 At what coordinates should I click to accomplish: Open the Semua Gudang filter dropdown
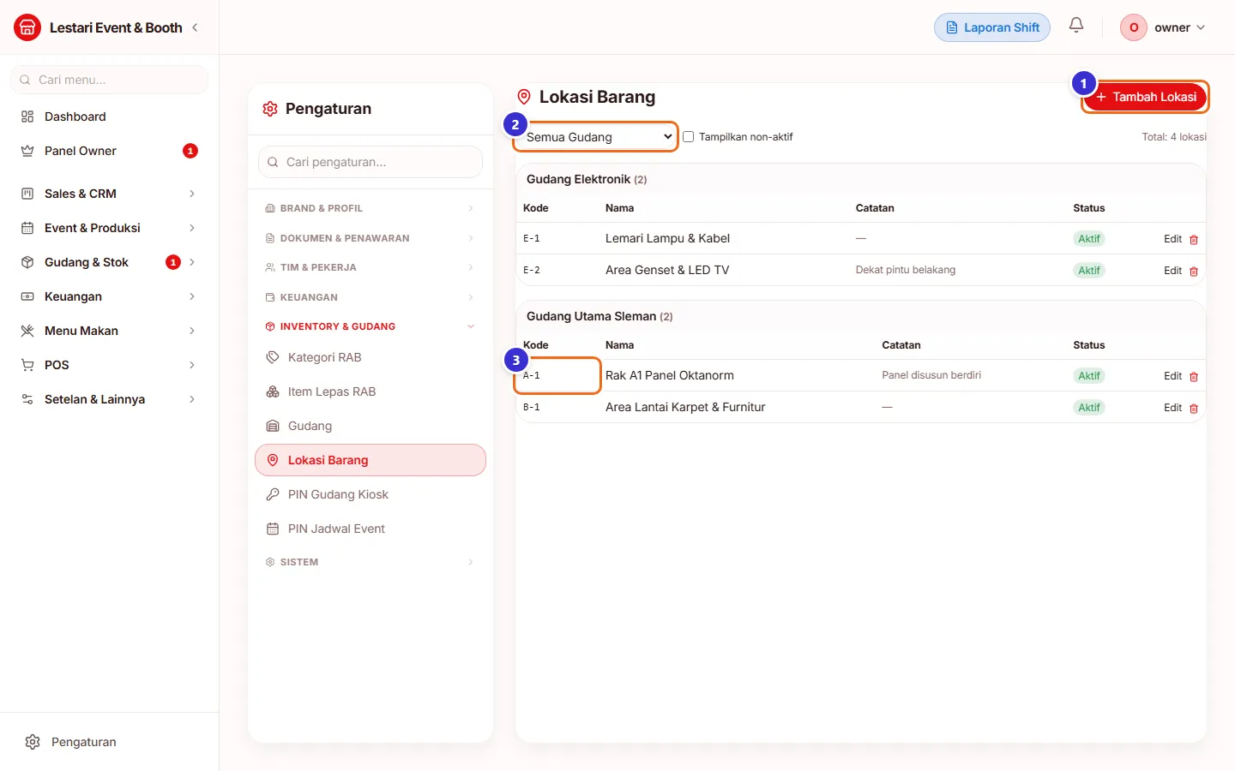pyautogui.click(x=596, y=137)
